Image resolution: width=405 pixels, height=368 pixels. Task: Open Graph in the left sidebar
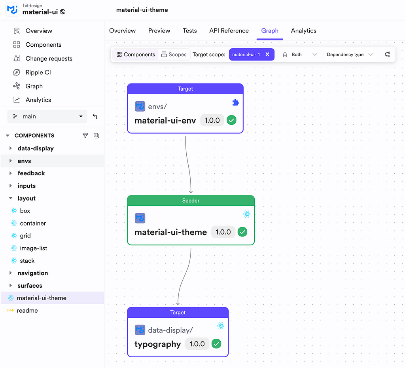tap(34, 86)
